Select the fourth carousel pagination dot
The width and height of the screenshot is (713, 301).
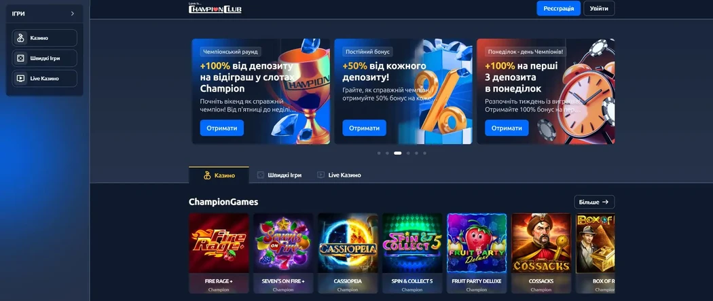click(x=408, y=154)
